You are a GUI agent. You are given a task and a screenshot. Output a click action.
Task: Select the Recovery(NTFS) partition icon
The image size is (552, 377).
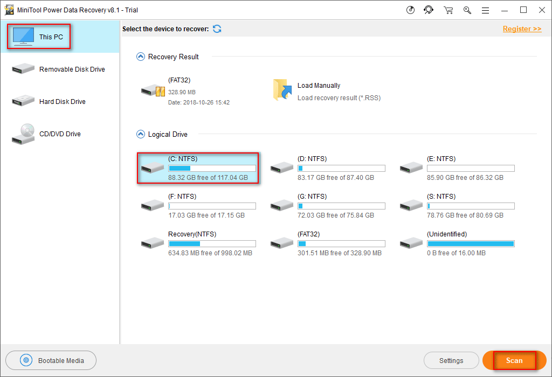153,243
